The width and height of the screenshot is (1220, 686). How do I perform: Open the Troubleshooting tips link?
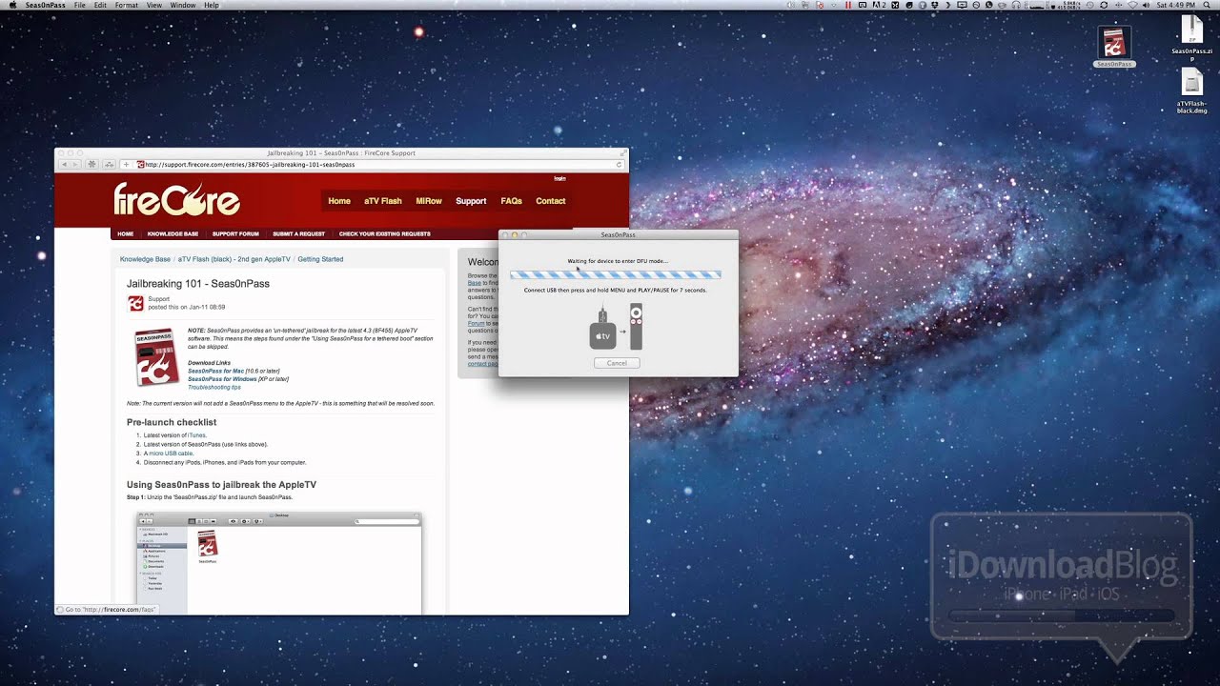tap(214, 387)
